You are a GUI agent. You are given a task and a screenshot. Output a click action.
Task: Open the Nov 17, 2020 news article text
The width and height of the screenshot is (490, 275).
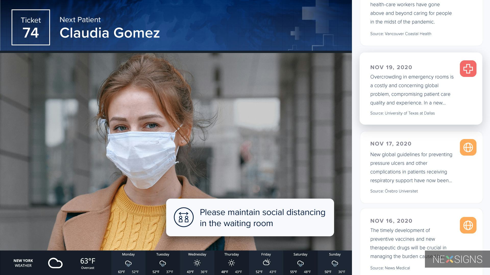[x=411, y=167]
